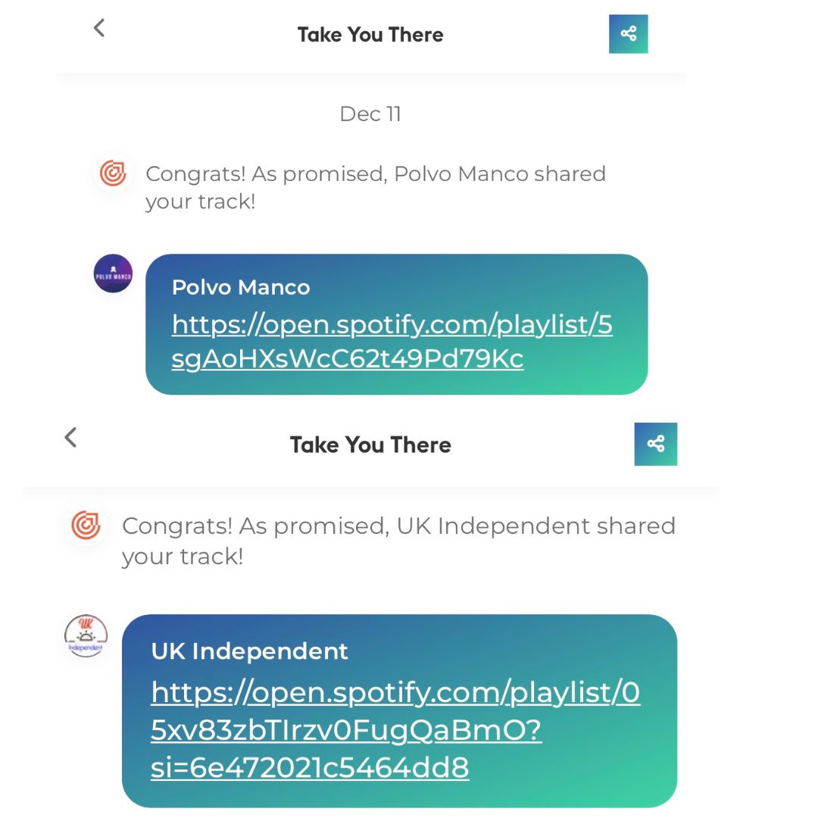Tap the sgAoHXsWcC62t49Pd79Kc line of the link
818x818 pixels.
click(348, 359)
